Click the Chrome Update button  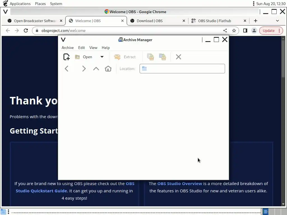pos(269,31)
